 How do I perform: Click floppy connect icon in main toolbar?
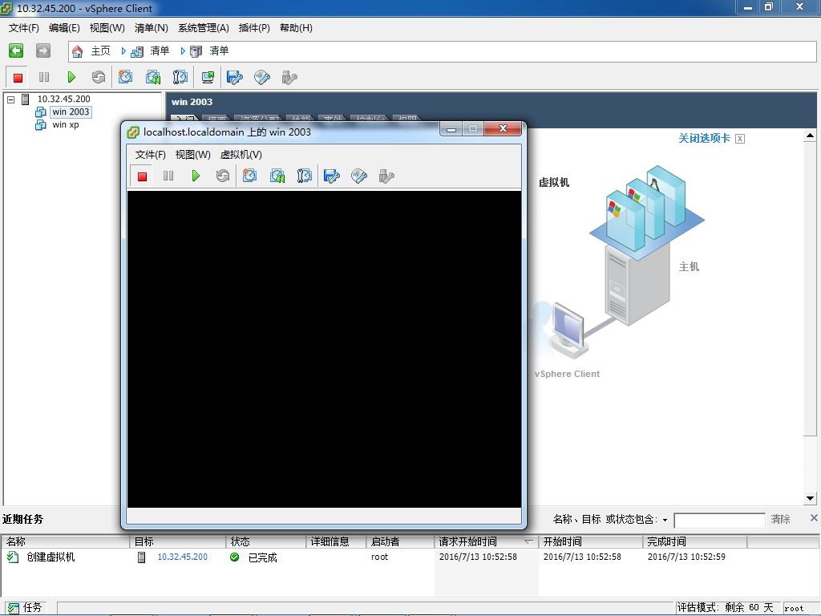tap(235, 78)
